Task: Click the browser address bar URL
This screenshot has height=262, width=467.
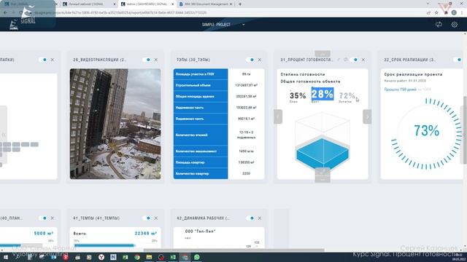Action: coord(120,13)
